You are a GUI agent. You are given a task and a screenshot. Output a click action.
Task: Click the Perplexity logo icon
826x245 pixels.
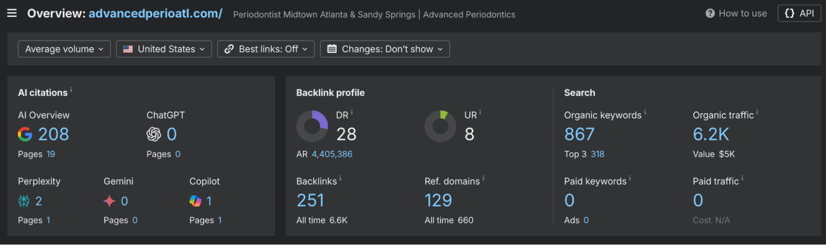pyautogui.click(x=24, y=201)
